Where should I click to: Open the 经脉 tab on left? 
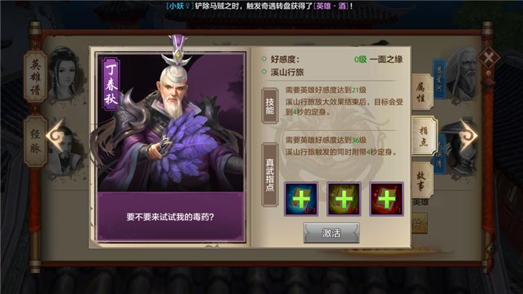pos(36,142)
